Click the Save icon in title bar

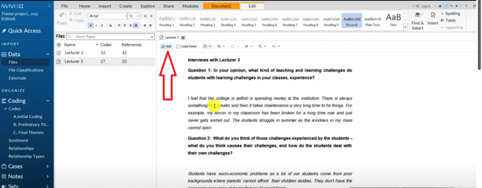[x=440, y=6]
